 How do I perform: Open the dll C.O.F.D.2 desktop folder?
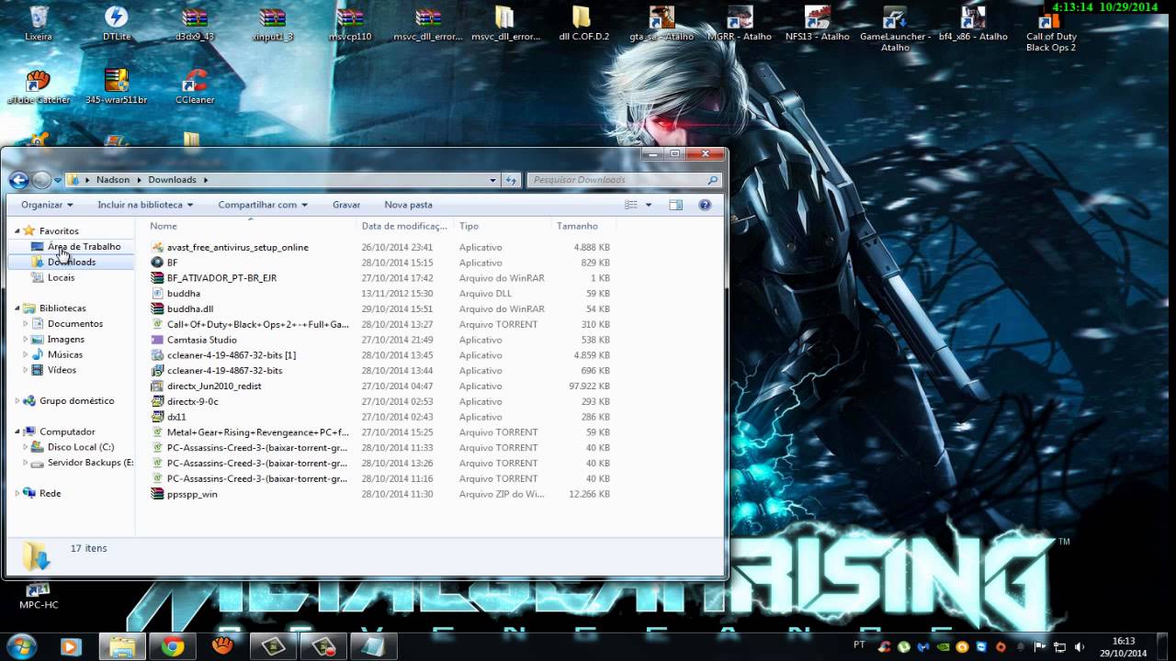click(x=583, y=23)
